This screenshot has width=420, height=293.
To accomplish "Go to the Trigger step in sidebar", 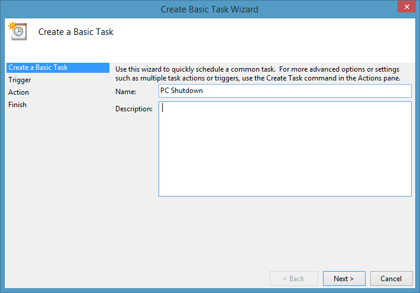I will pos(20,80).
